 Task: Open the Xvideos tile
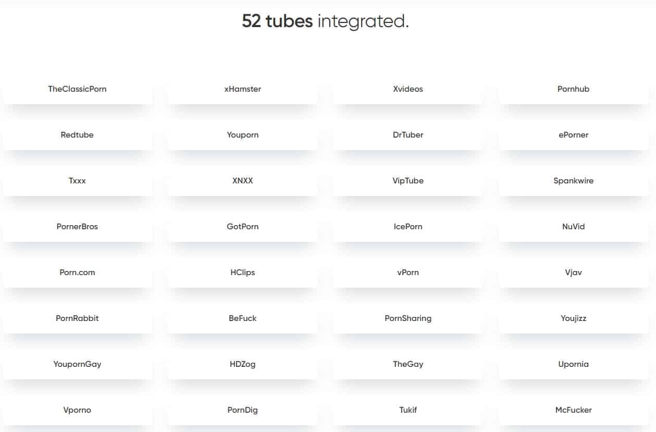click(408, 89)
